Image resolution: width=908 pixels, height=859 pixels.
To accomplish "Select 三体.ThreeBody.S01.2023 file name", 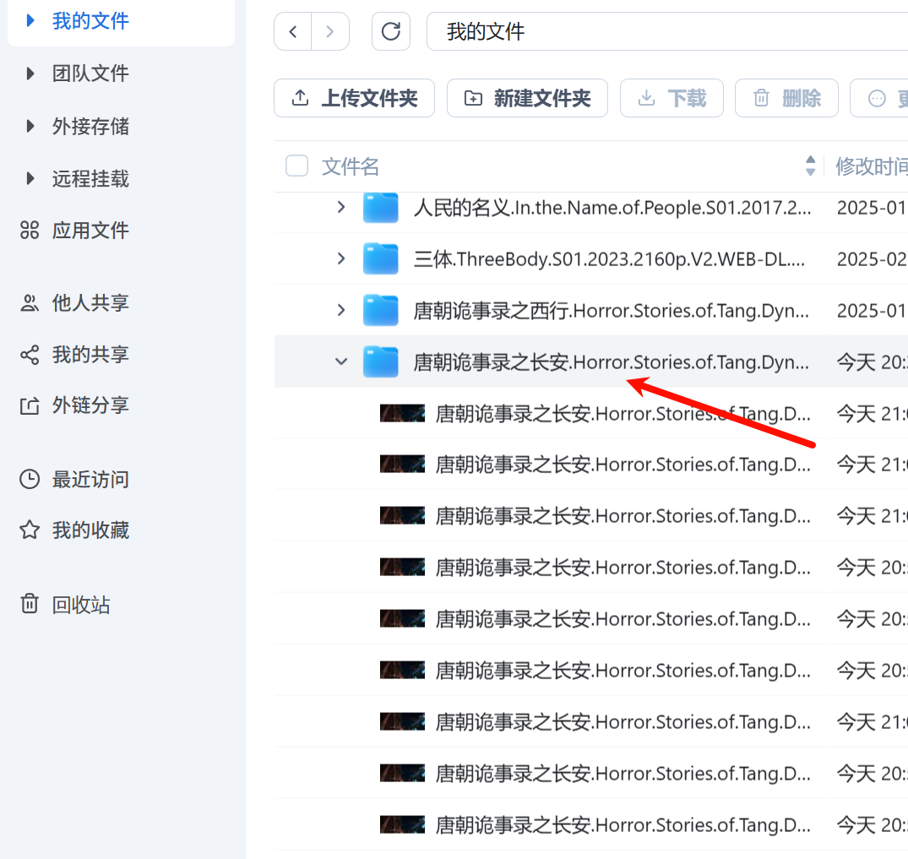I will pyautogui.click(x=609, y=259).
